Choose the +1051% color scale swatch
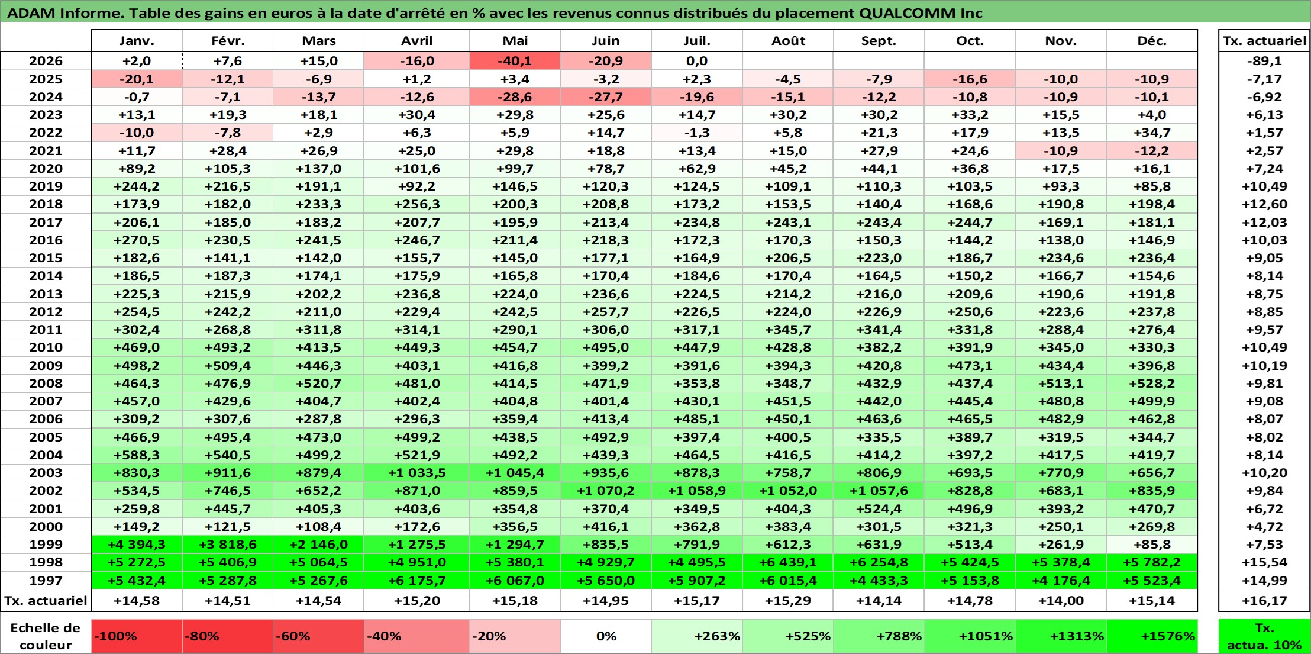The image size is (1311, 654). (970, 636)
